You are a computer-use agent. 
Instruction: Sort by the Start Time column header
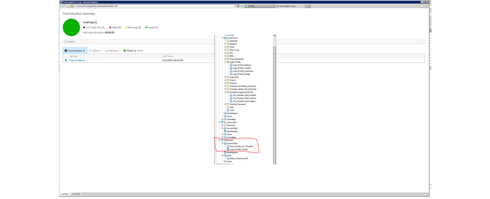[167, 56]
